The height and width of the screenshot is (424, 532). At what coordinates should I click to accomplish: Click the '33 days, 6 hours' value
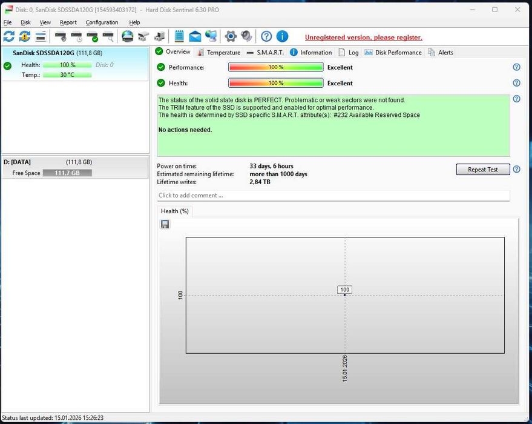pyautogui.click(x=271, y=166)
